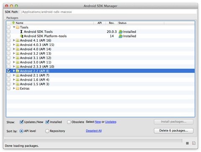Click the Android 2.1 (API 7) folder icon
Image resolution: width=201 pixels, height=152 pixels.
(x=18, y=75)
